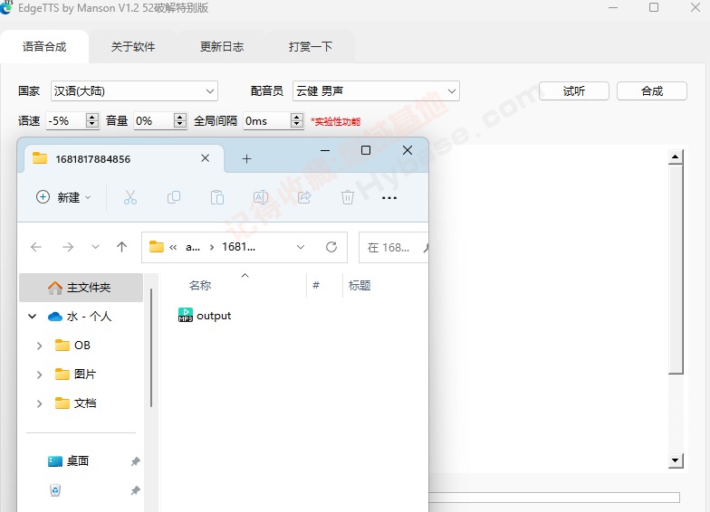
Task: Open the 新建 menu in Explorer
Action: coord(63,197)
